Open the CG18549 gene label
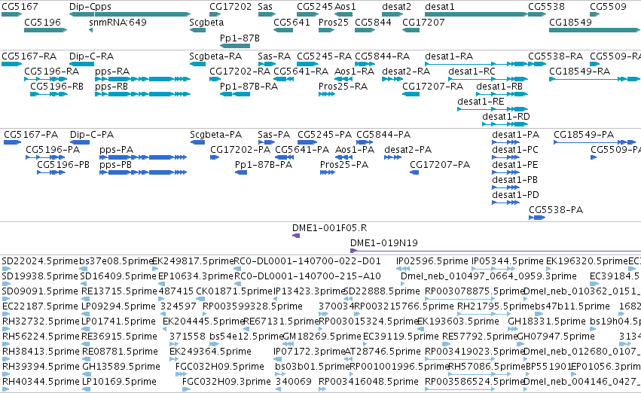 point(570,23)
